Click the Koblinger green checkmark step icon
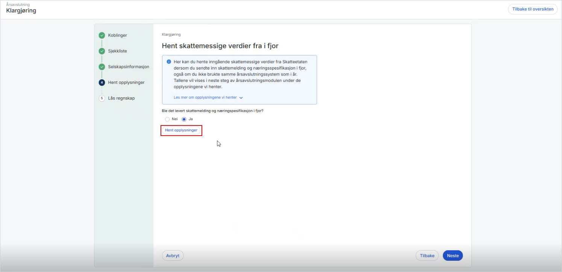562x272 pixels. [102, 35]
